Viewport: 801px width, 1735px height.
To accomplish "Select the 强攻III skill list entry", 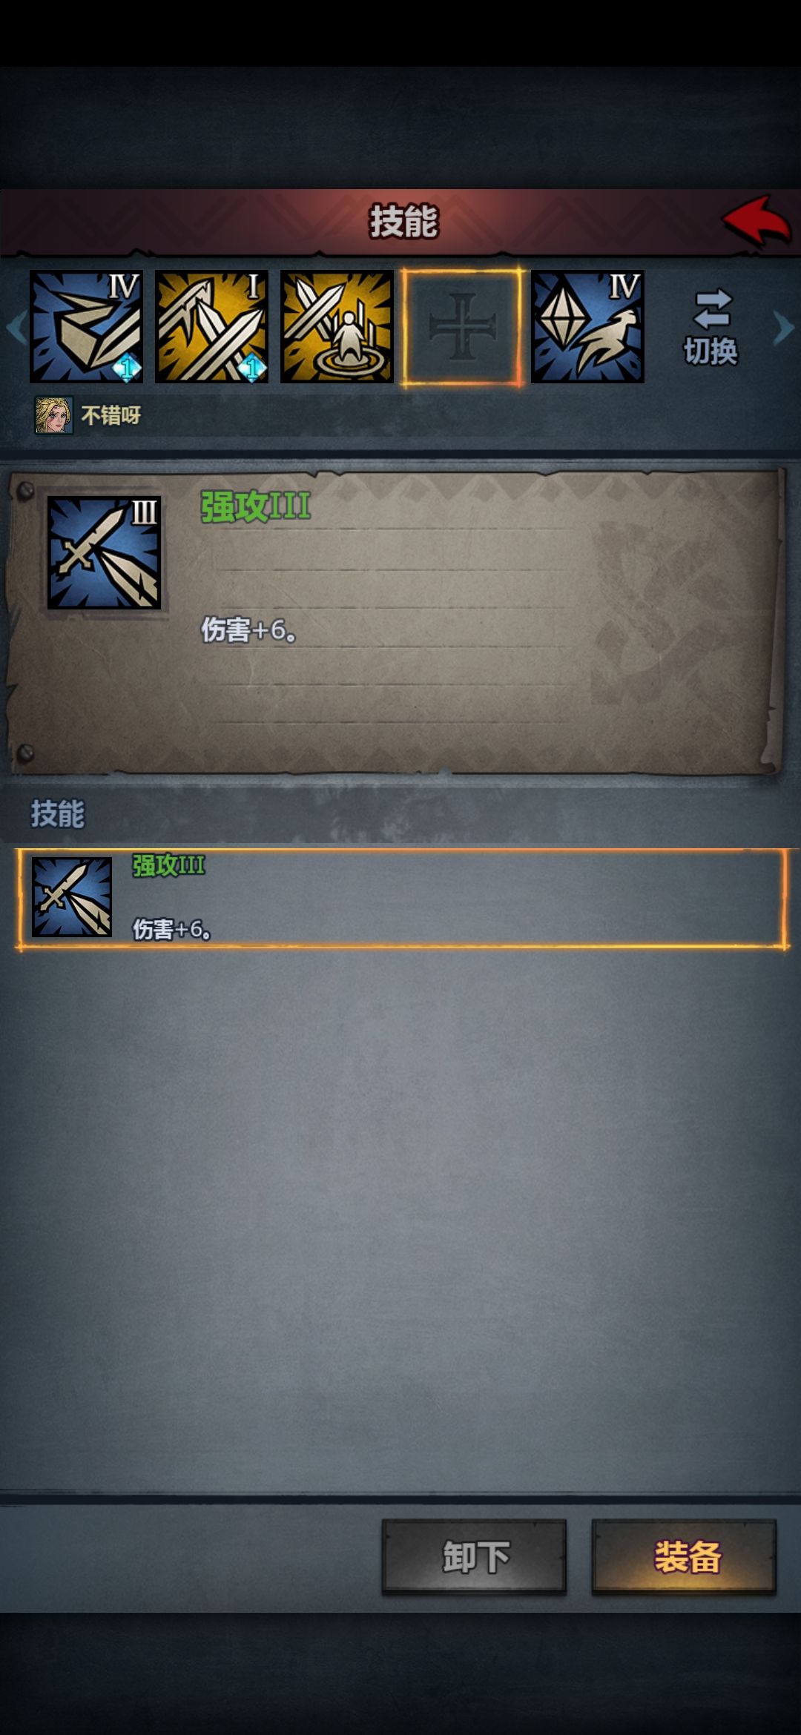I will (x=401, y=899).
